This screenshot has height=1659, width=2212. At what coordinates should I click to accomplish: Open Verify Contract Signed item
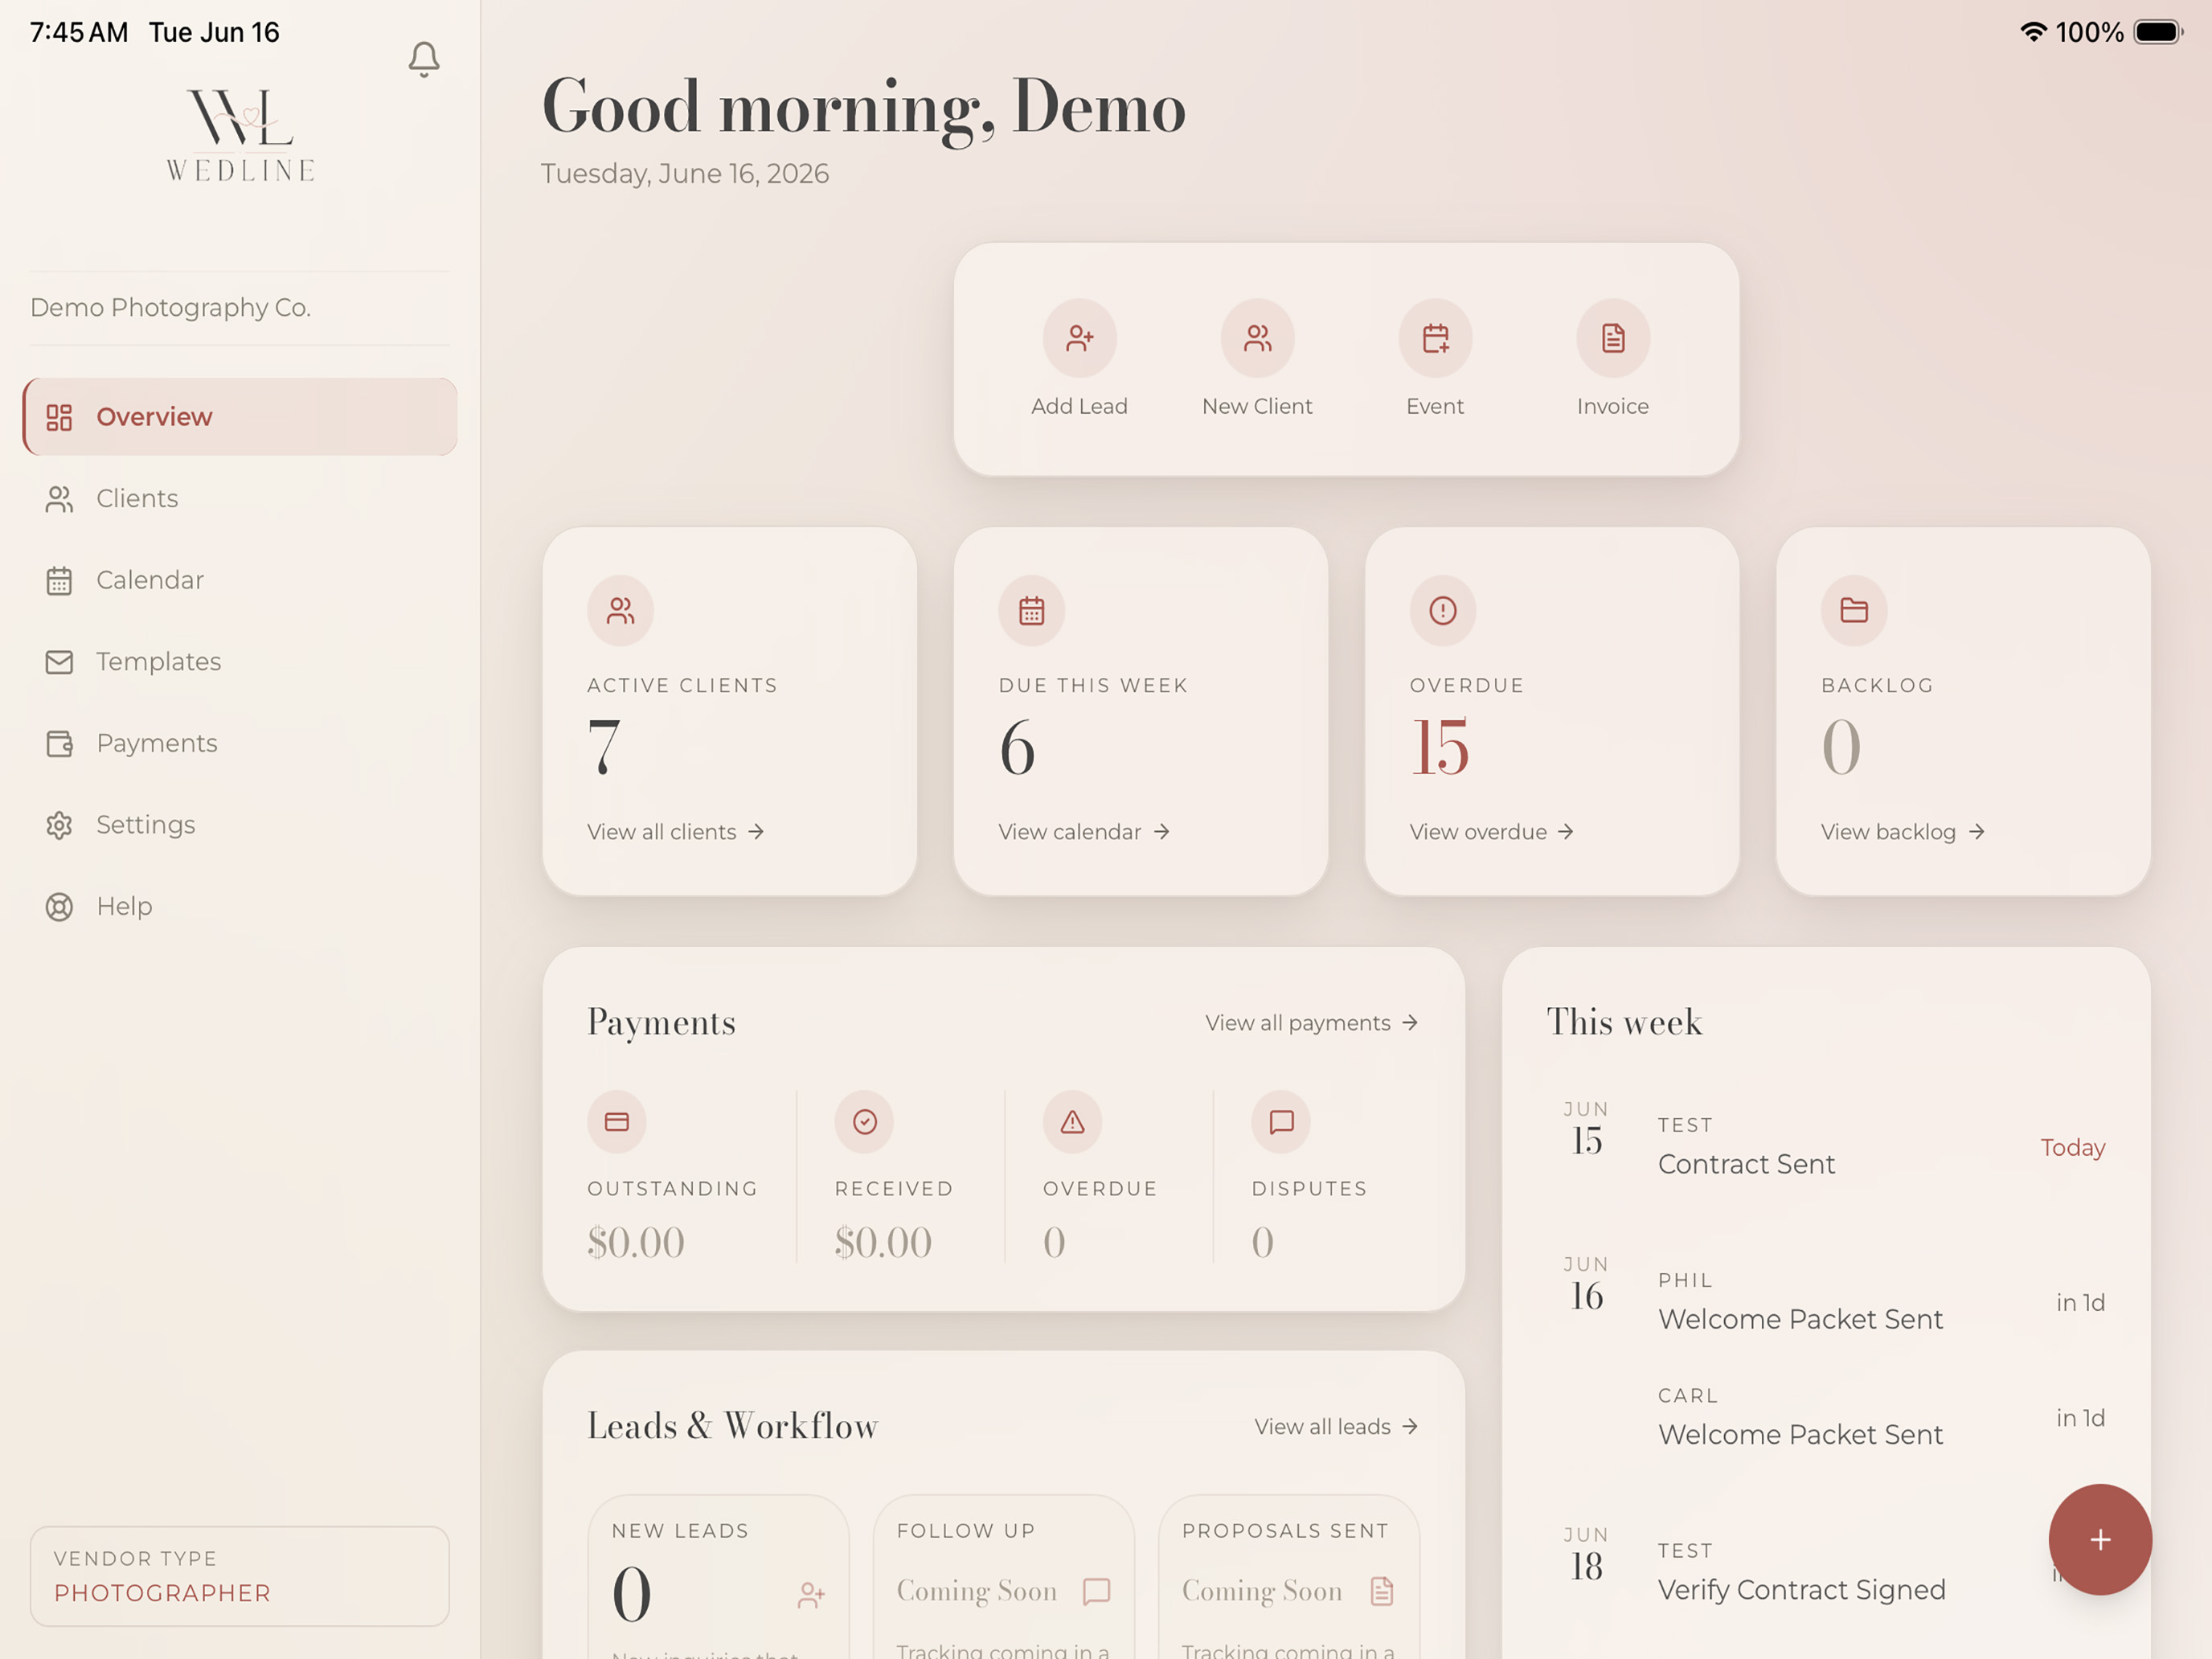(x=1827, y=1572)
